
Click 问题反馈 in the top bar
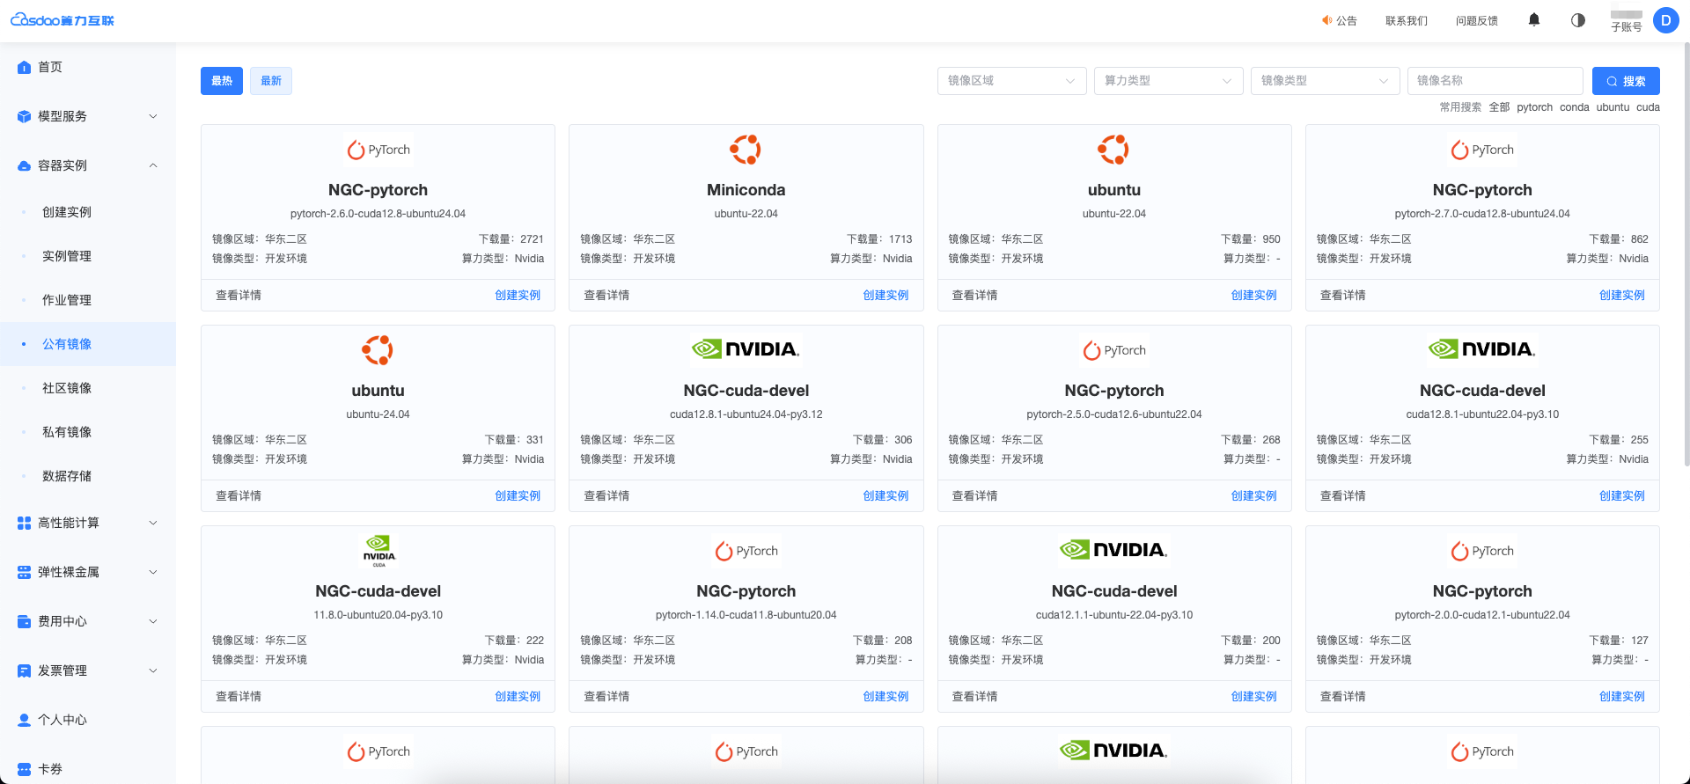pyautogui.click(x=1477, y=20)
